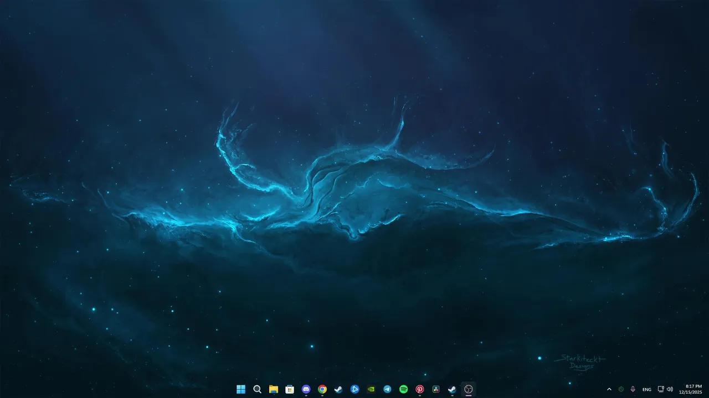Click the green round tray icon
Viewport: 709px width, 398px height.
pos(621,389)
